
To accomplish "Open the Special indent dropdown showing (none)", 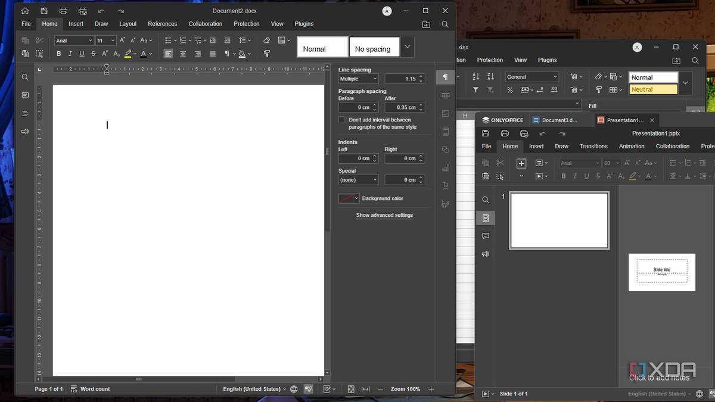I will [359, 180].
